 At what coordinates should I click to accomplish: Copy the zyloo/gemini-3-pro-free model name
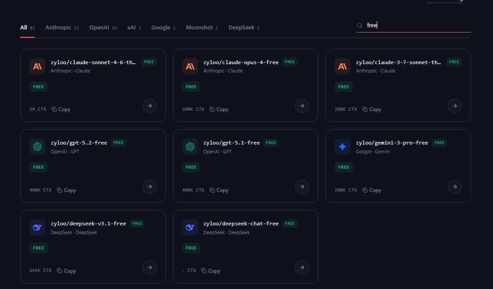[372, 190]
